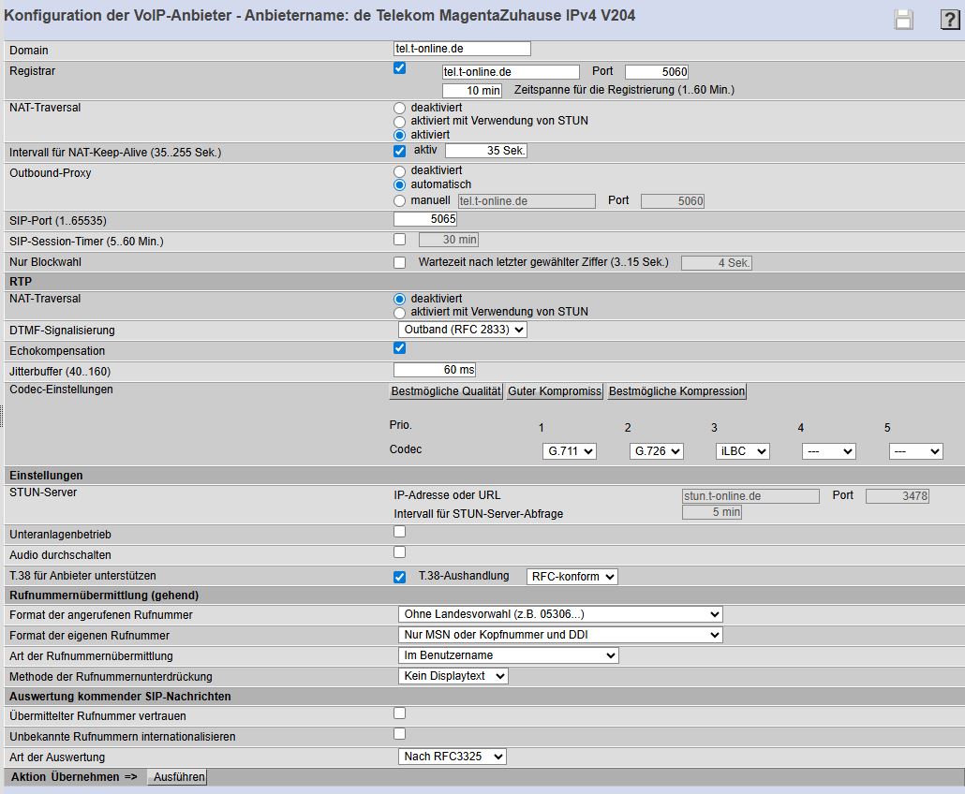Enable the SIP-Session-Timer checkbox
This screenshot has width=965, height=794.
[x=400, y=240]
